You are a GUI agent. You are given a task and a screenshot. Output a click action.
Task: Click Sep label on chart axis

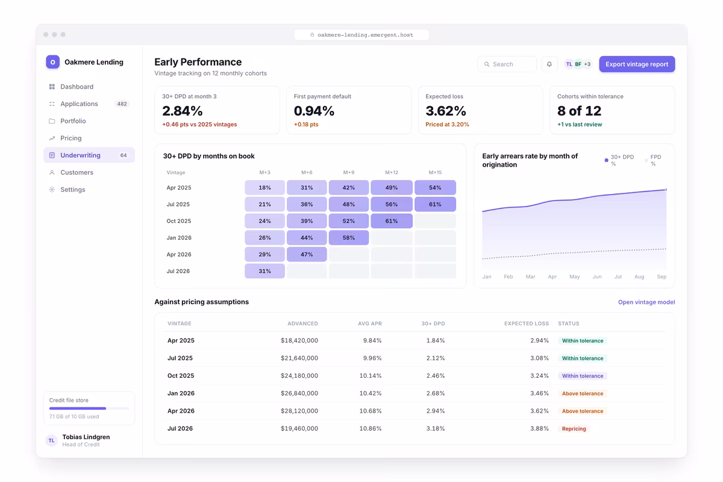(x=662, y=277)
